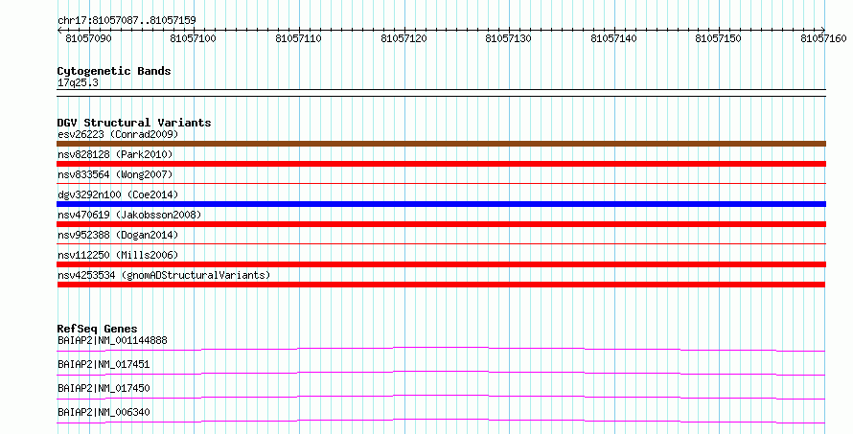The width and height of the screenshot is (853, 434).
Task: Click ruler position 81057110
Action: coord(298,38)
